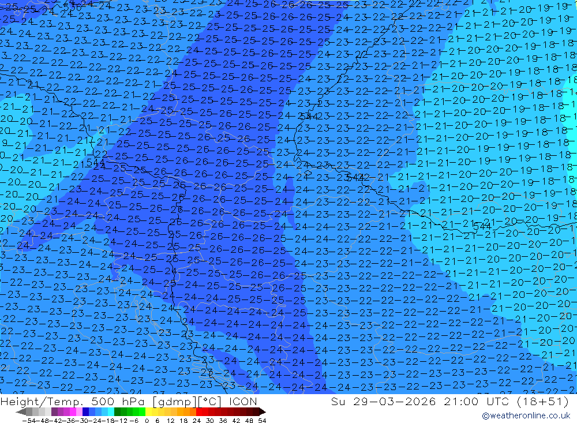Click the '-6' legend scale value
Screen dimensions: 577x423
coord(134,421)
